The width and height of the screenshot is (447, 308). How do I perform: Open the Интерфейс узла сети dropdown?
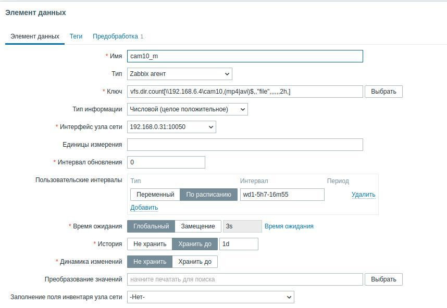(x=171, y=127)
